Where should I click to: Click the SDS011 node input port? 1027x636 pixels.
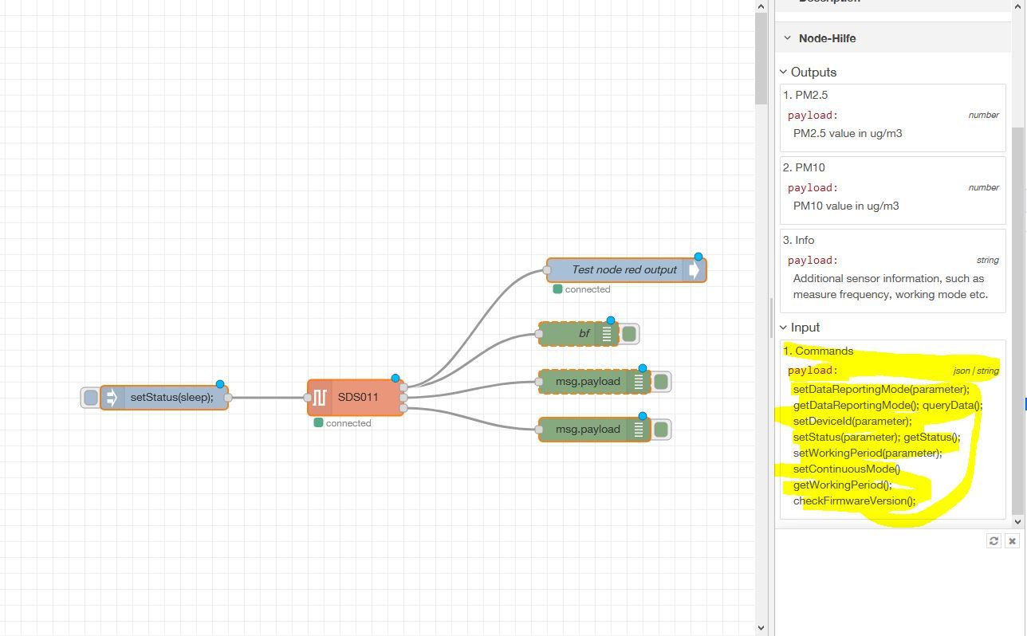308,398
